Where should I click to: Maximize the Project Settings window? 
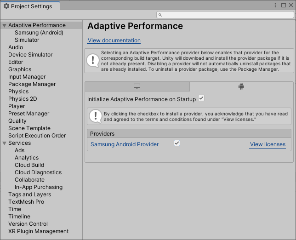(283, 5)
